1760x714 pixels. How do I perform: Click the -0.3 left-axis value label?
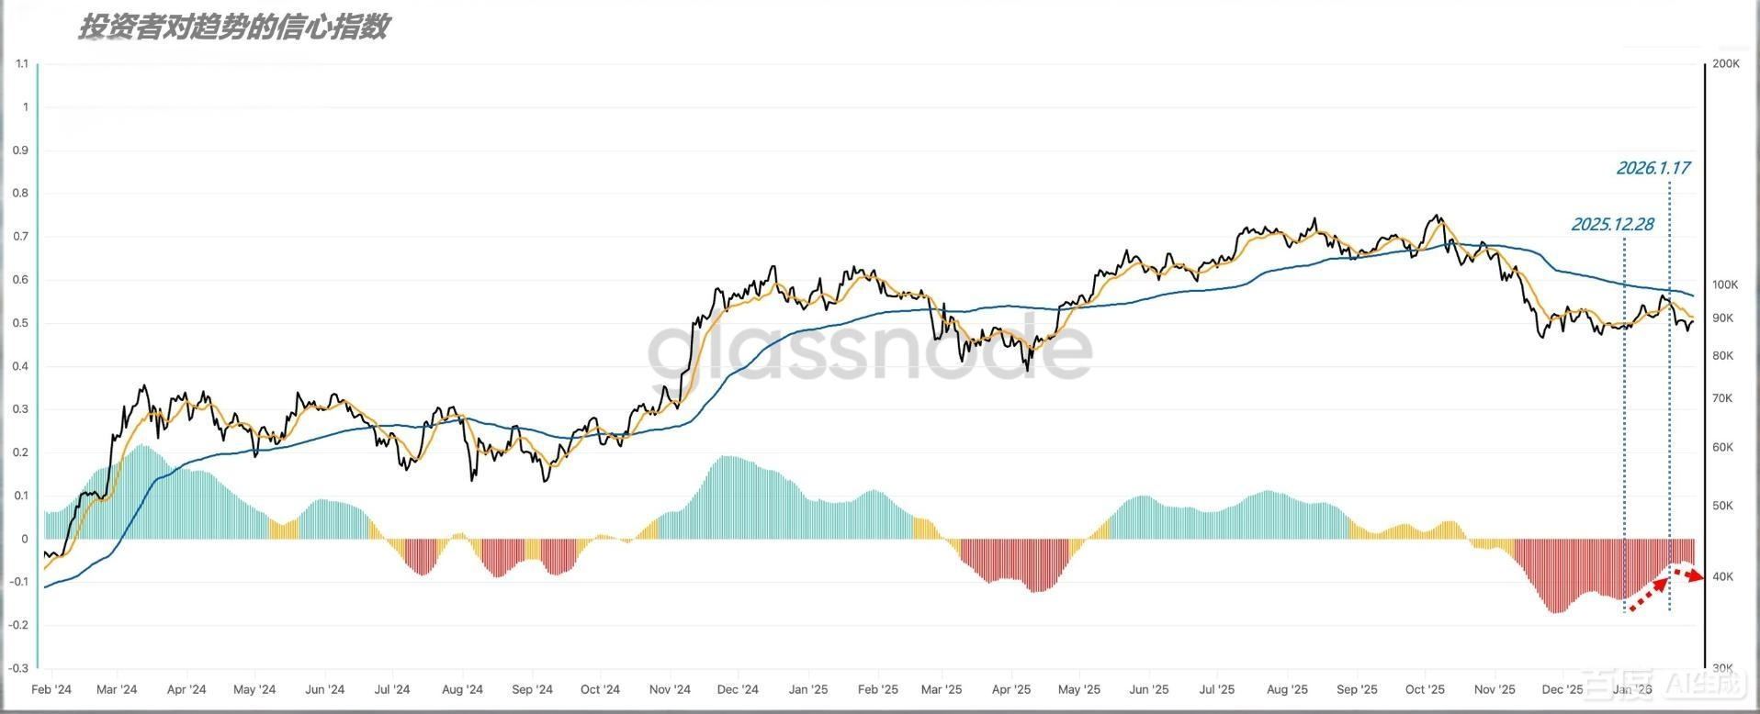click(19, 668)
